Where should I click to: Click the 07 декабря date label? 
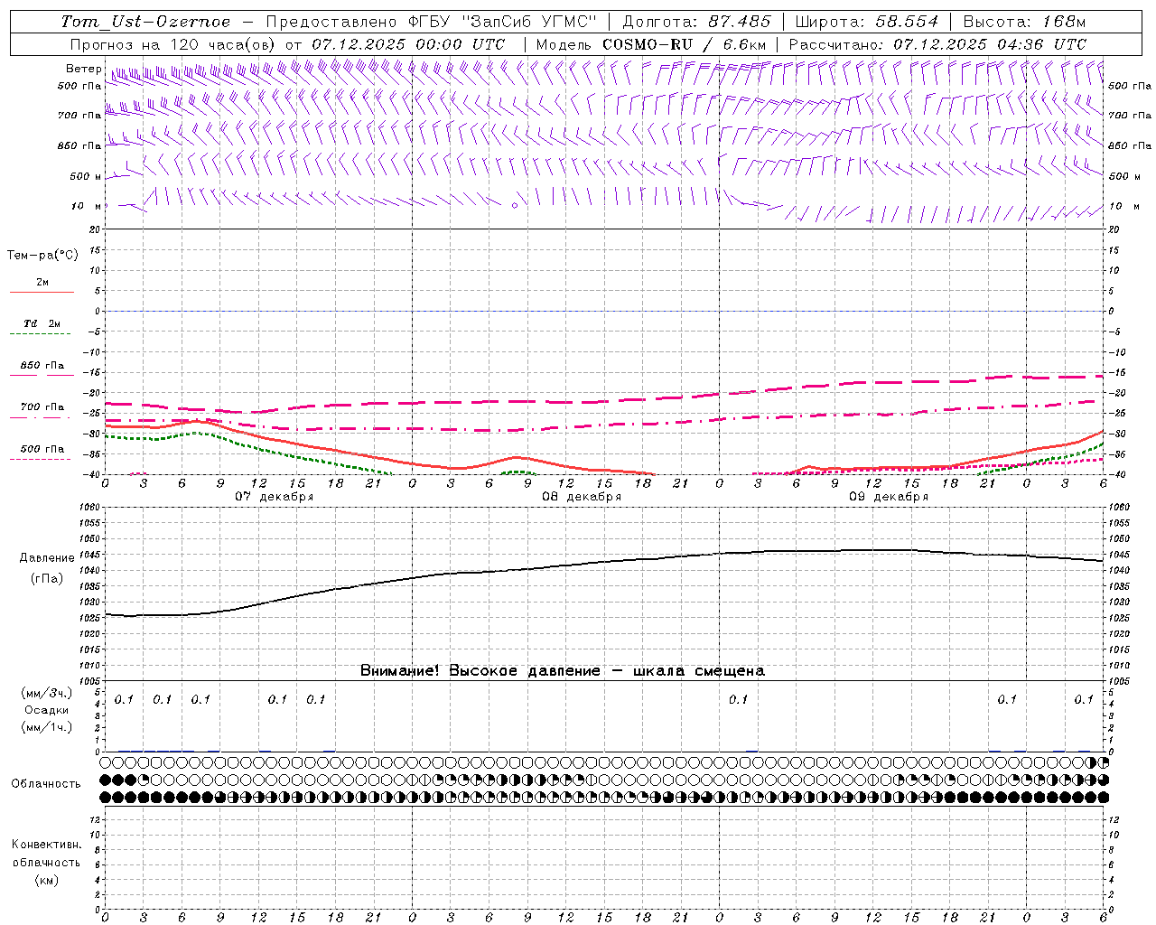[275, 497]
